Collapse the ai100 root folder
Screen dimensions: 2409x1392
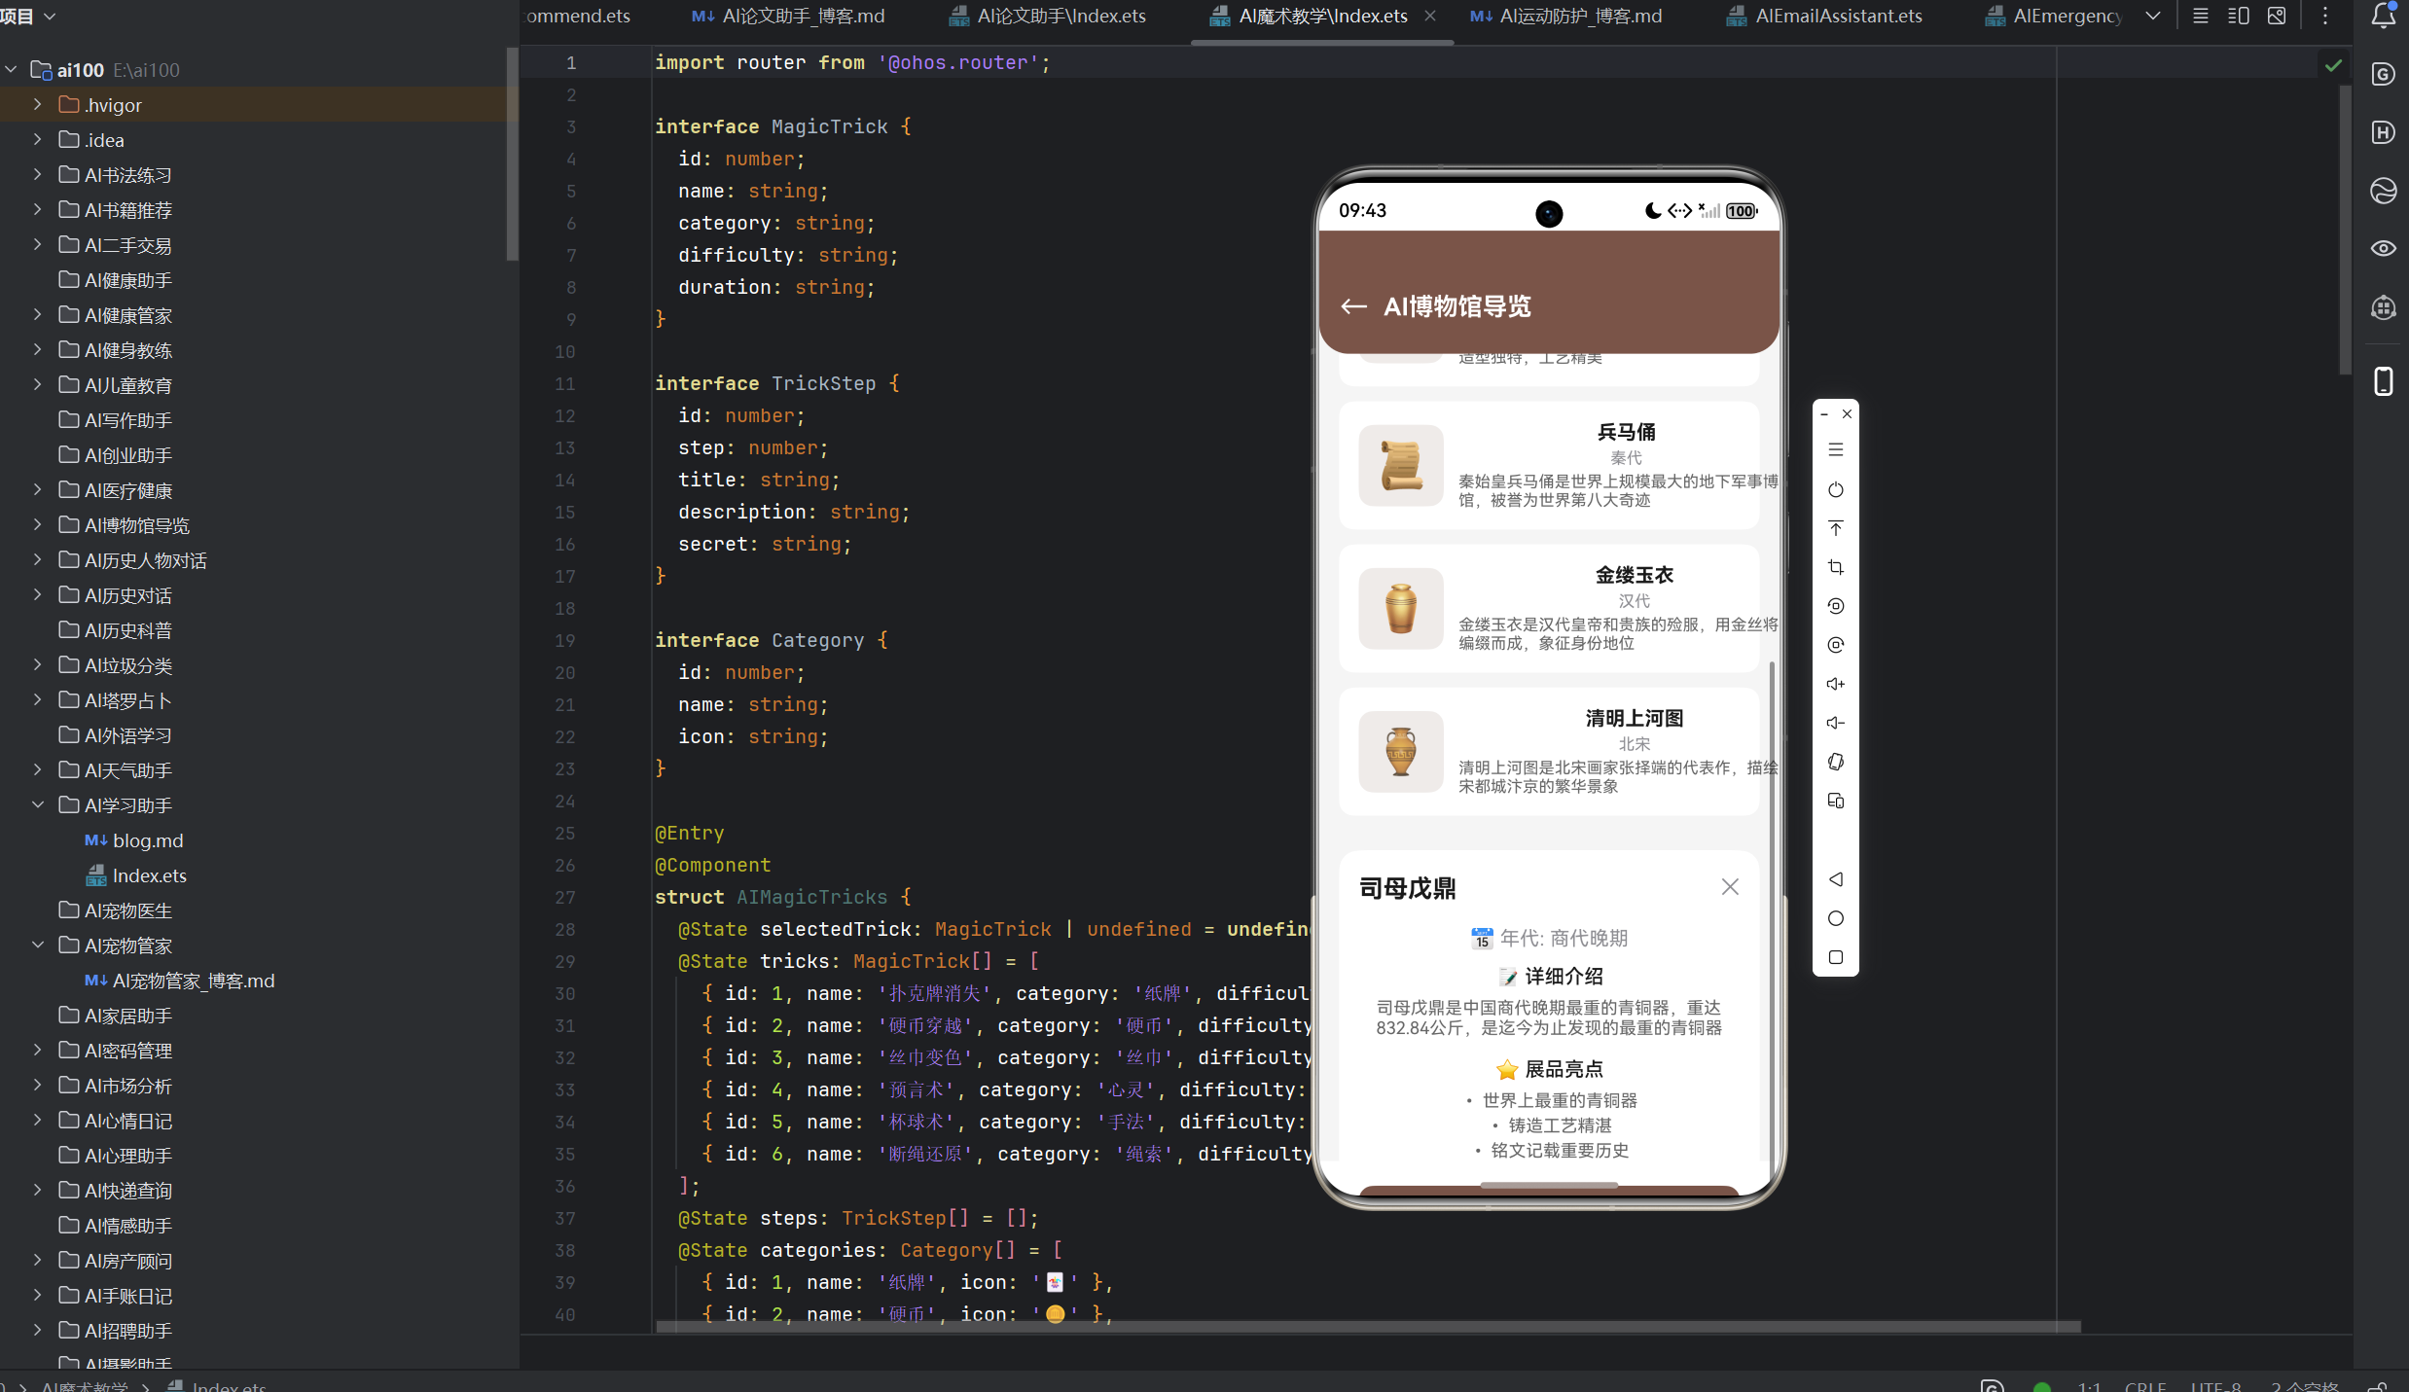12,70
